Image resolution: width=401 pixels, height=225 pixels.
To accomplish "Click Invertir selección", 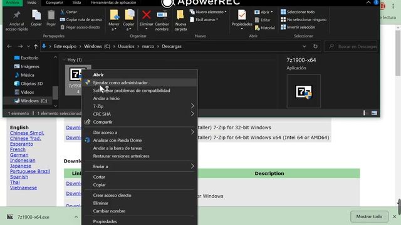I will click(298, 27).
